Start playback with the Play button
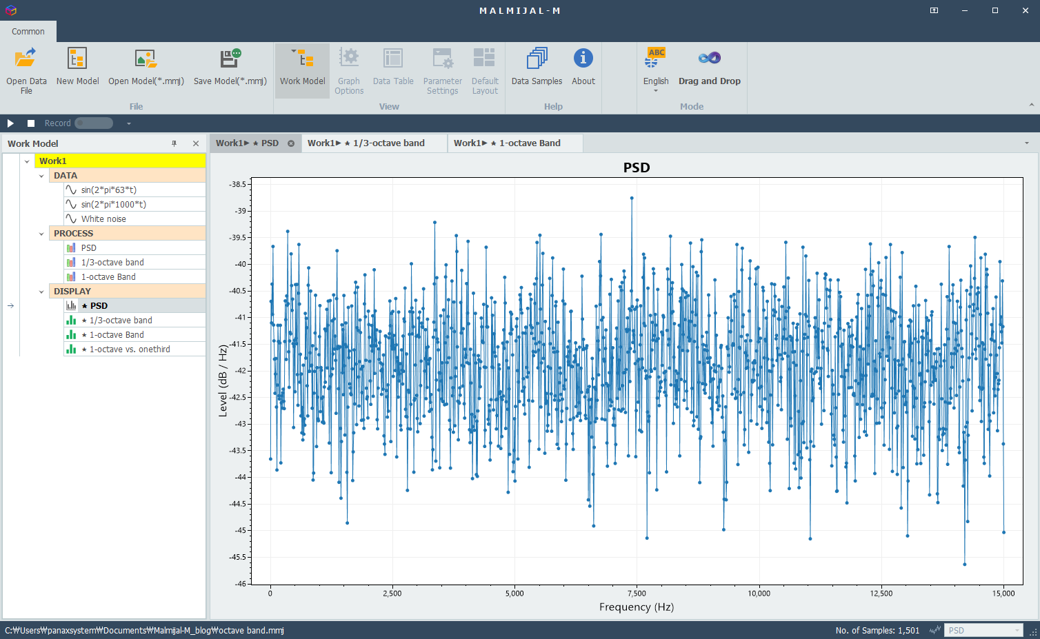 [10, 123]
